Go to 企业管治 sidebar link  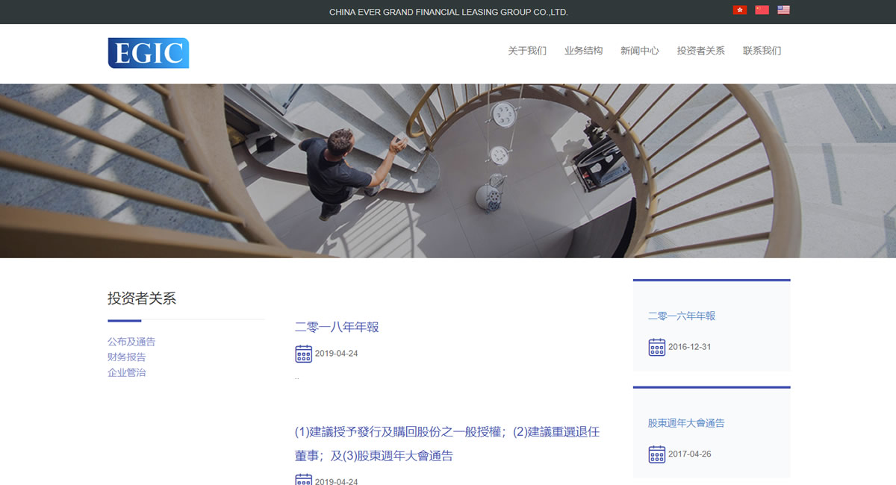pos(127,372)
